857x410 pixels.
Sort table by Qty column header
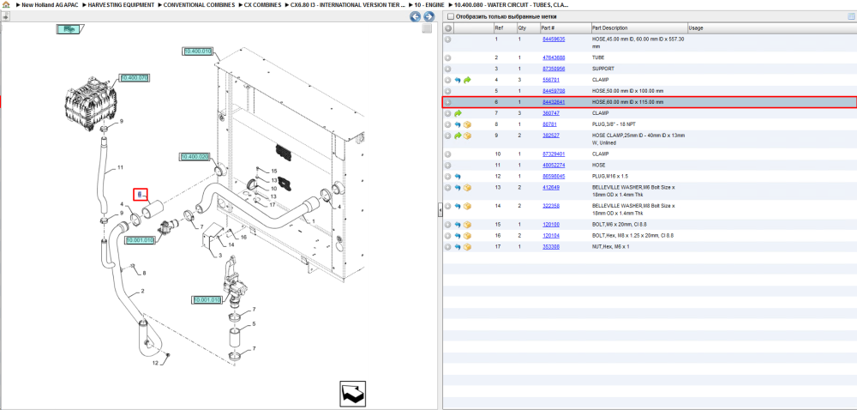(521, 28)
